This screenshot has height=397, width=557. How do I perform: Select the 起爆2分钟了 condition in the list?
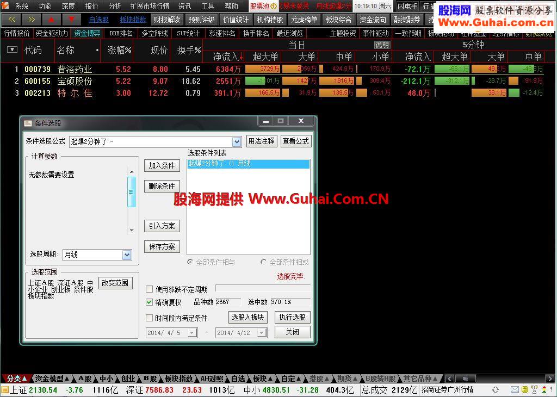tap(248, 164)
